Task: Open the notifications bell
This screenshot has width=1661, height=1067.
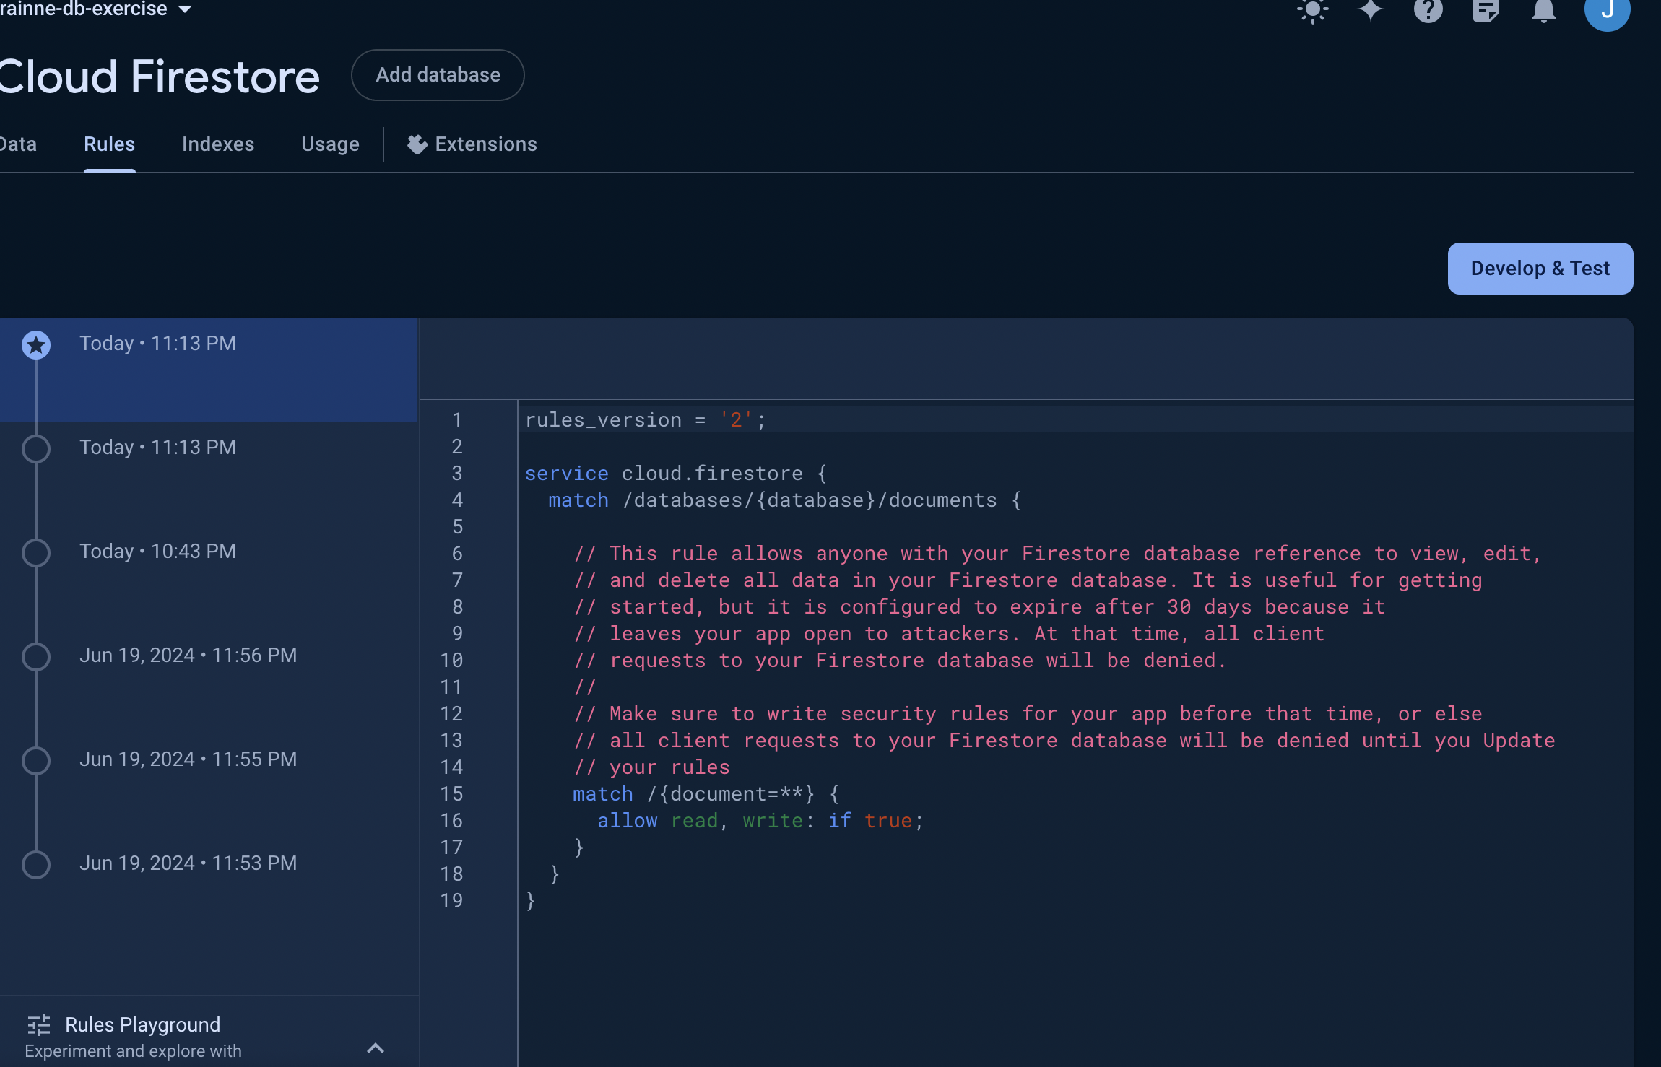Action: coord(1543,10)
